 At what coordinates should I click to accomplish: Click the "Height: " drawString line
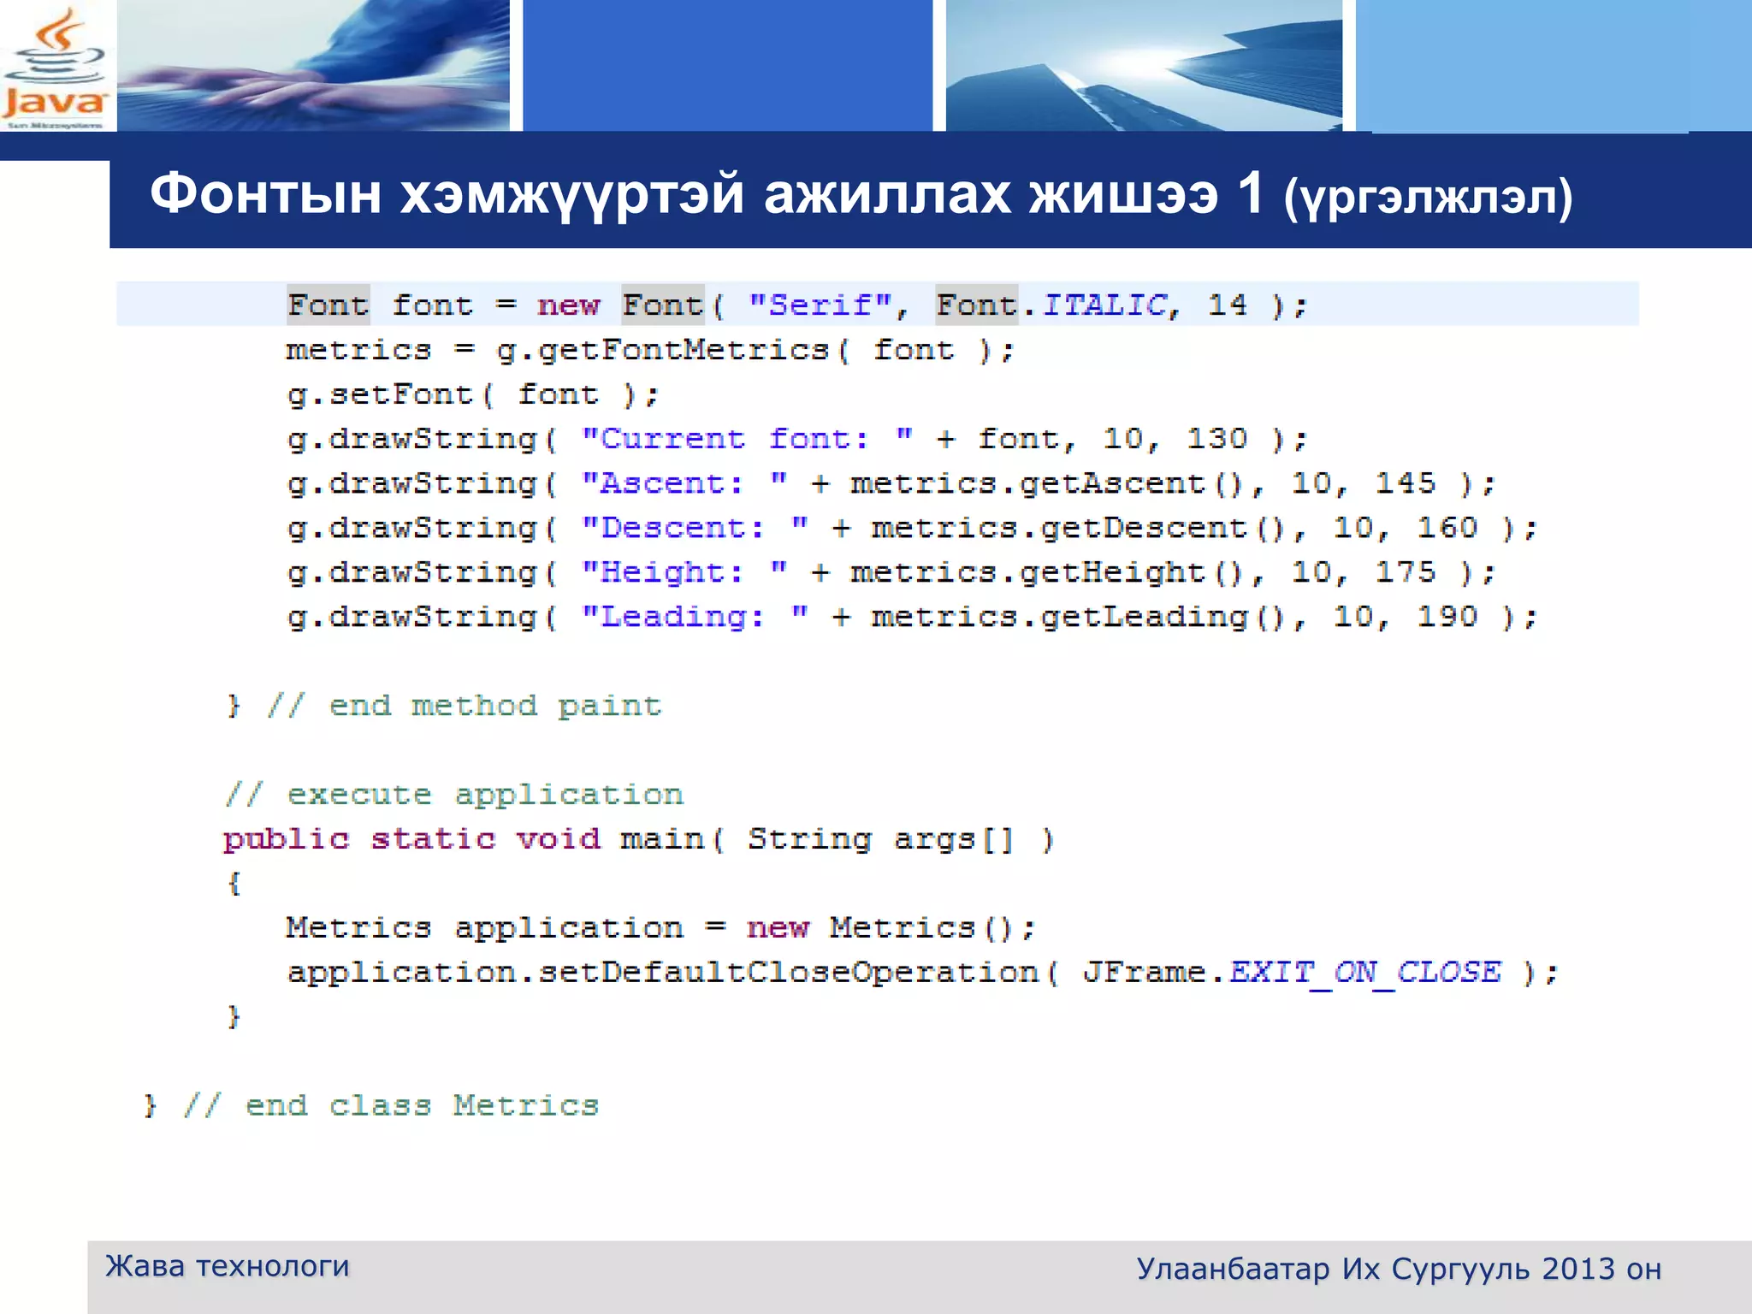tap(891, 573)
